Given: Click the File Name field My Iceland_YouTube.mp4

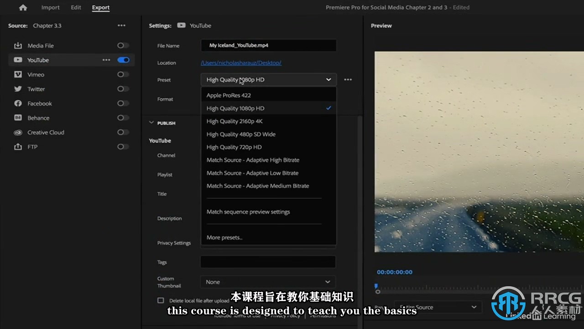Looking at the screenshot, I should (268, 46).
